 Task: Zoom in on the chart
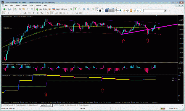point(84,9)
